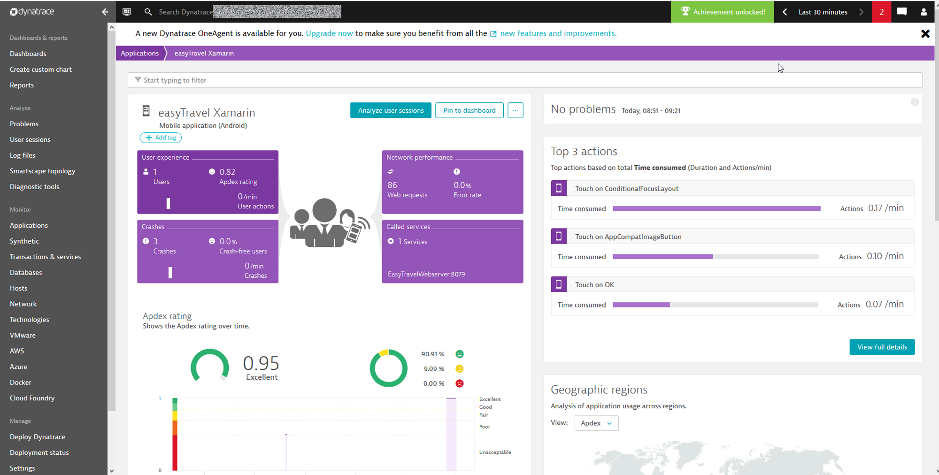Open the User experience tile

pos(208,182)
